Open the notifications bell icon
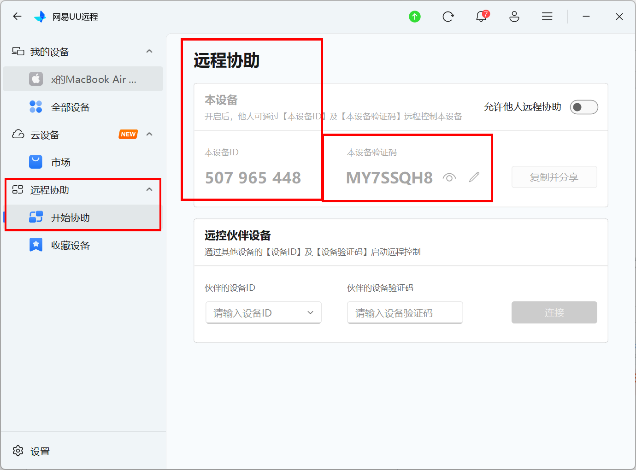The width and height of the screenshot is (636, 470). [481, 17]
